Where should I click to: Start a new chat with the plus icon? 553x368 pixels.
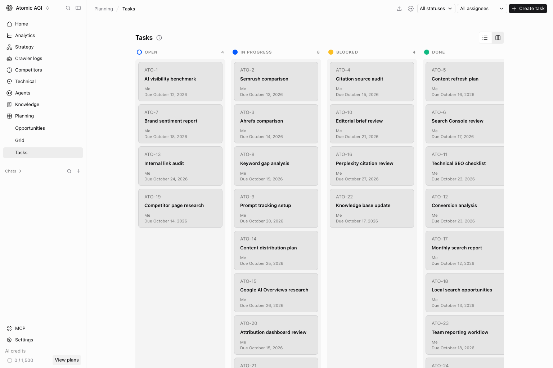[x=78, y=171]
